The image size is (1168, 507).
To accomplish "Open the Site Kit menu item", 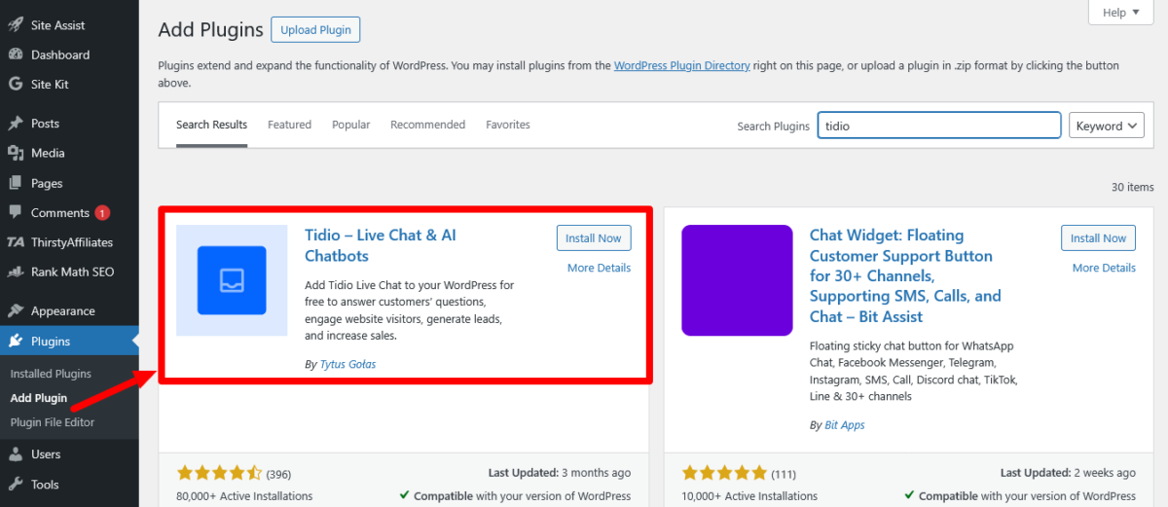I will click(x=50, y=84).
